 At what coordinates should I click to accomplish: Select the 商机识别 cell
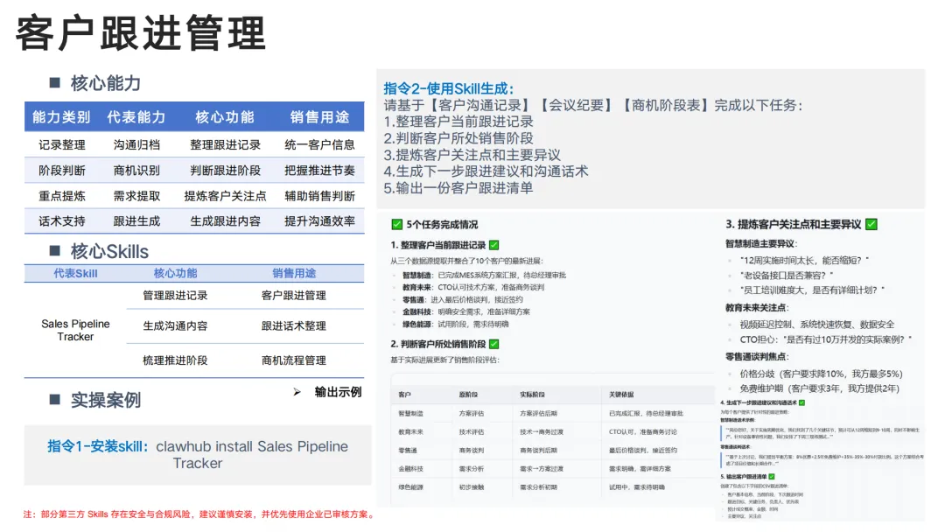(136, 171)
